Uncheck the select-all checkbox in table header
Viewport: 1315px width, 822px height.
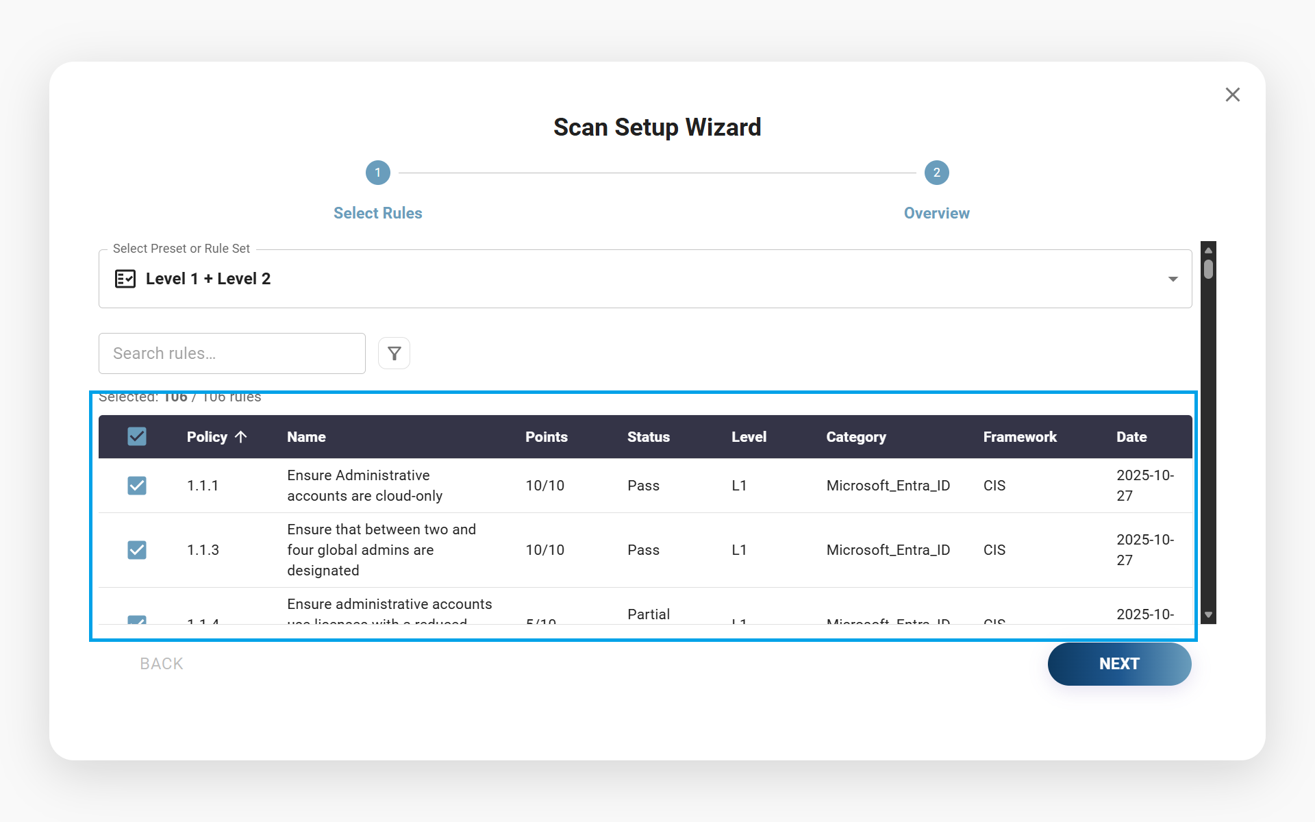137,436
